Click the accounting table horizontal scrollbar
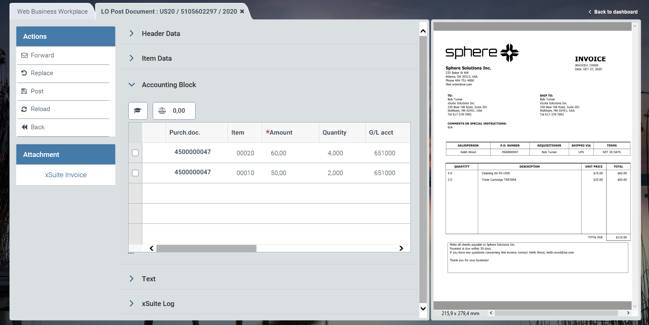The image size is (649, 325). pyautogui.click(x=206, y=248)
